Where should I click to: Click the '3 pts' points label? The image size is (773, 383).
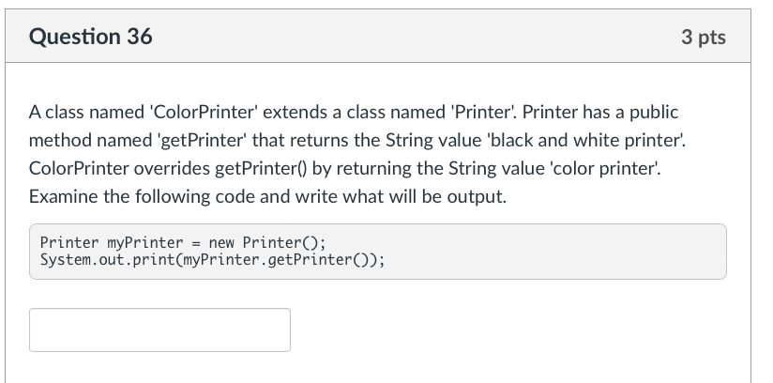pos(703,37)
